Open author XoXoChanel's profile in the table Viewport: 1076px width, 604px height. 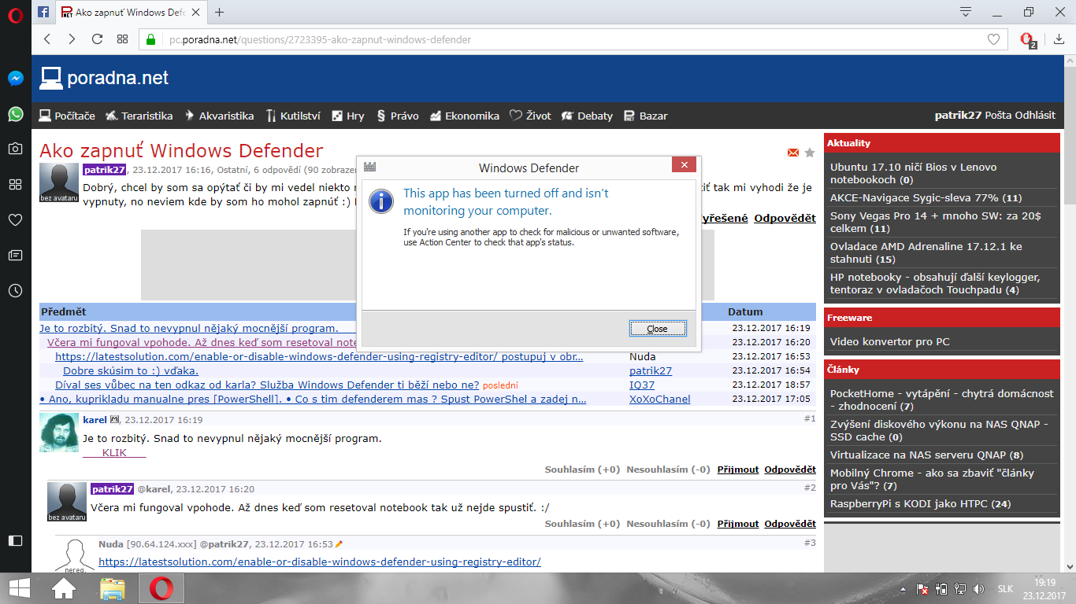(x=660, y=399)
